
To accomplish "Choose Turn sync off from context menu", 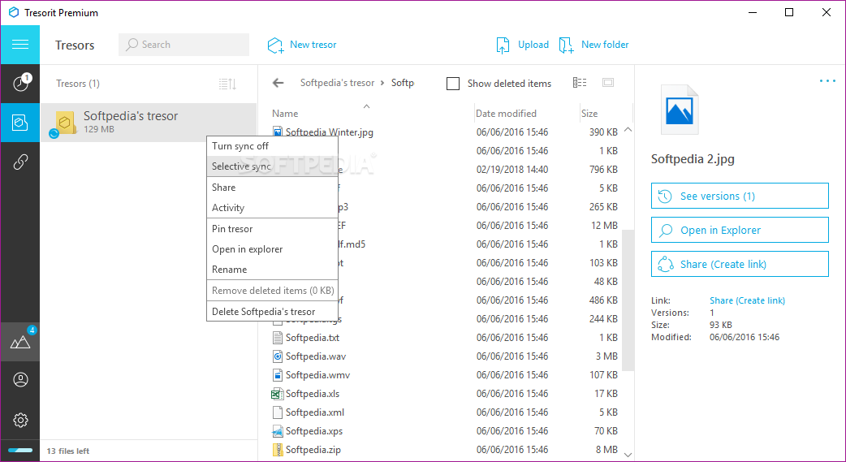I will (x=273, y=146).
